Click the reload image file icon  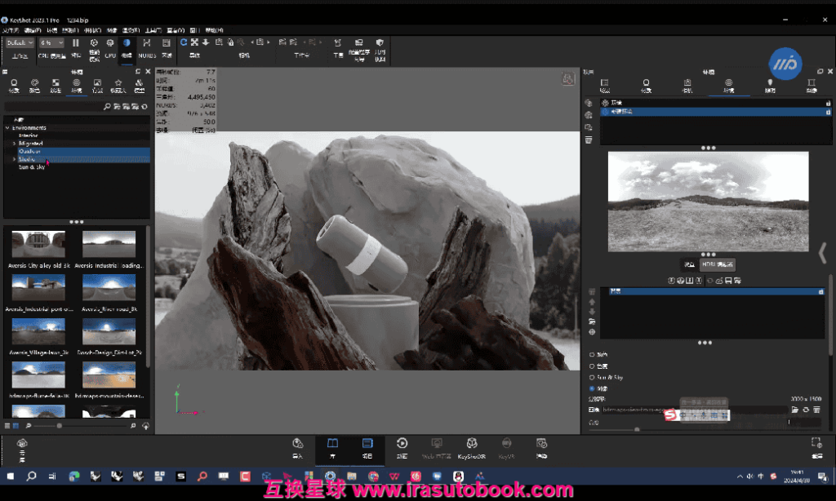(806, 410)
